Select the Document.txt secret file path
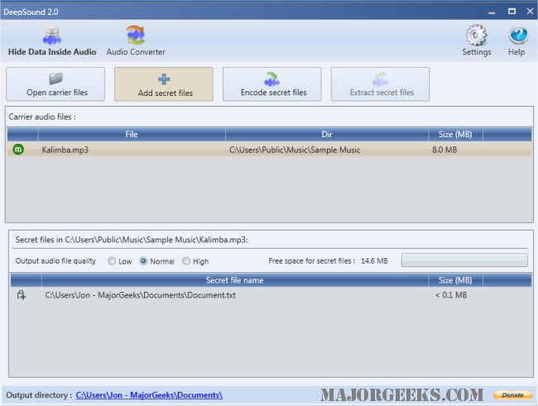This screenshot has height=406, width=538. (141, 295)
